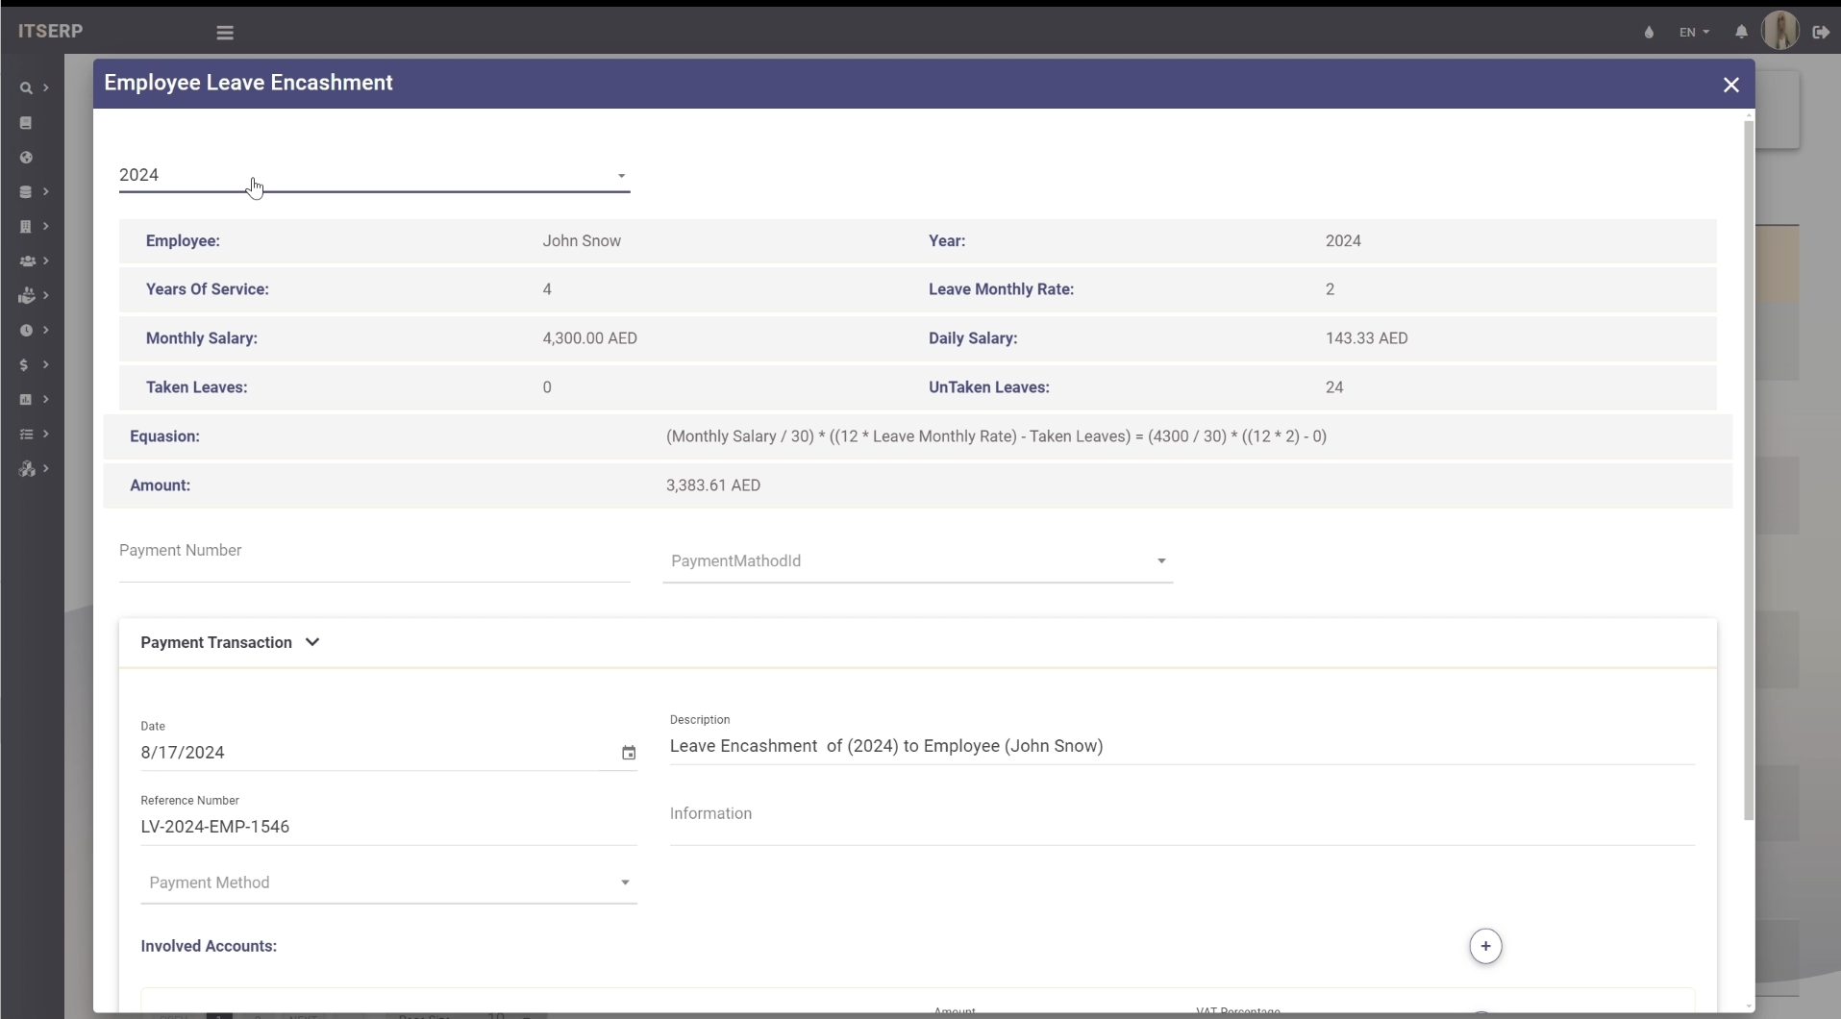Collapse the Payment Transaction section

point(312,642)
